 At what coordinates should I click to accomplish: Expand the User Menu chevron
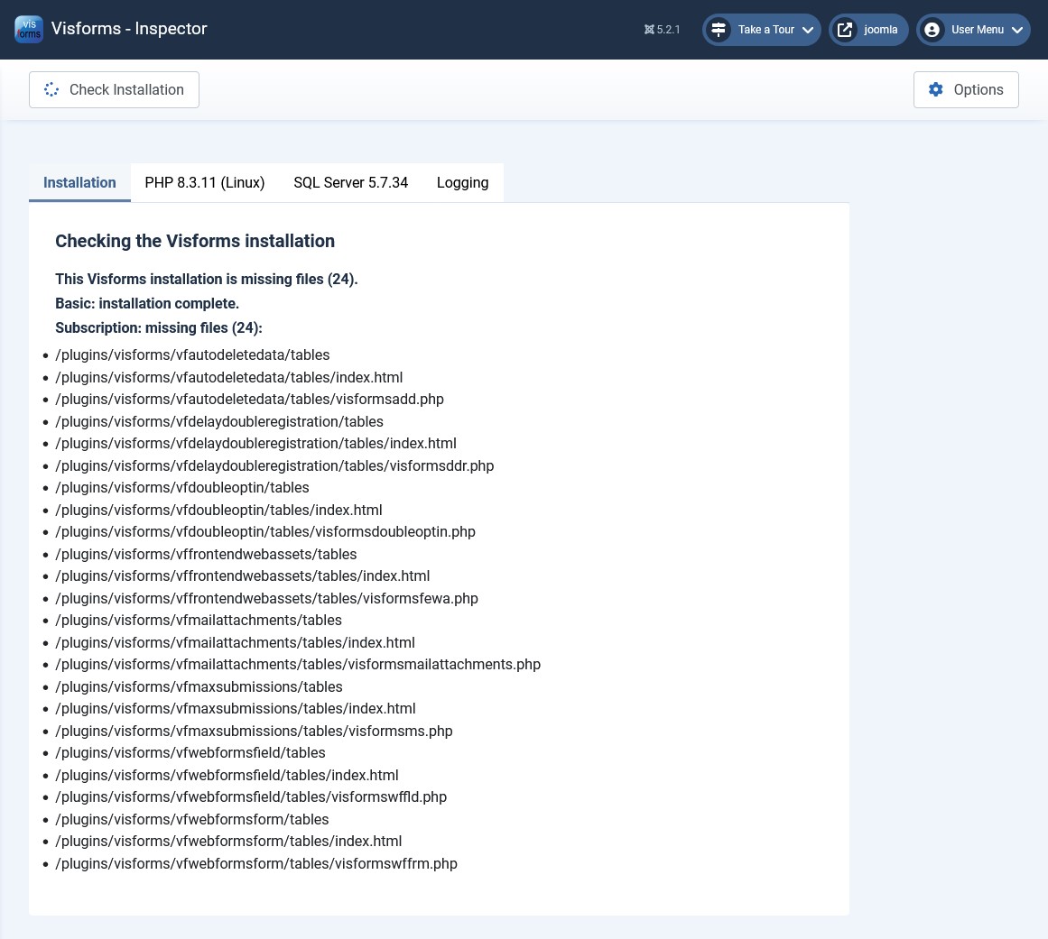(1017, 30)
